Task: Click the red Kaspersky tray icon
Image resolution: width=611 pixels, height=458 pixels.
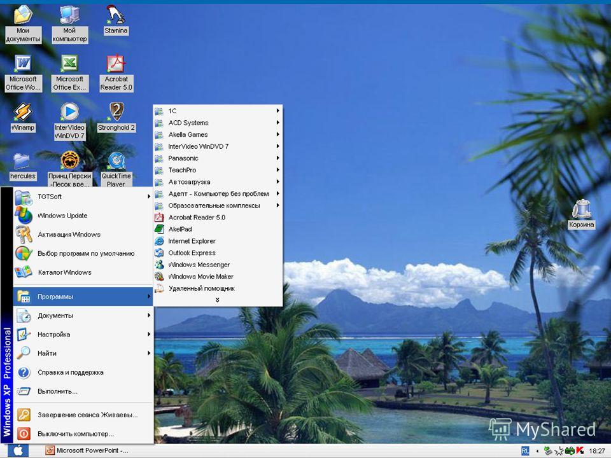Action: tap(580, 450)
